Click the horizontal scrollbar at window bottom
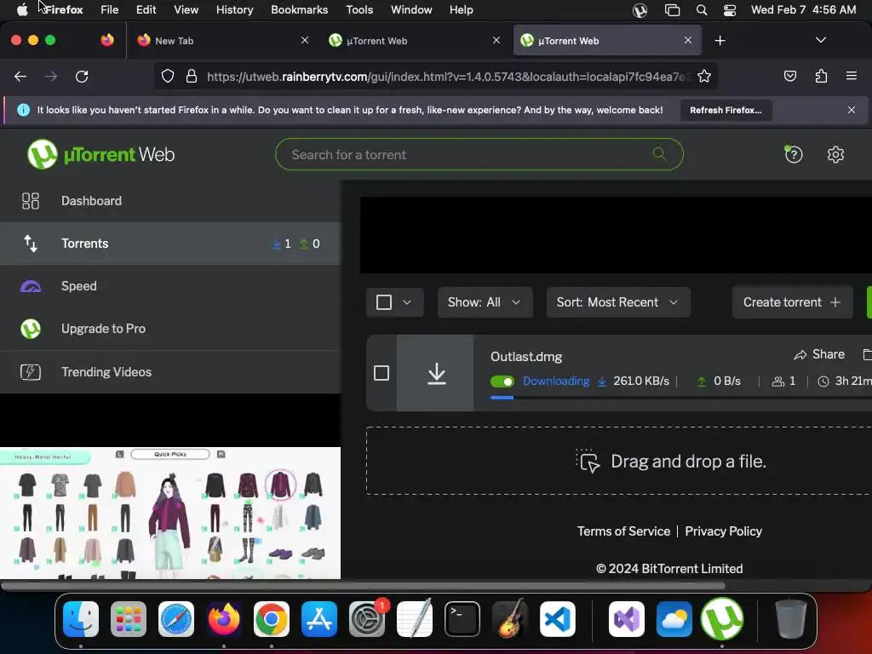This screenshot has height=654, width=872. pyautogui.click(x=363, y=586)
